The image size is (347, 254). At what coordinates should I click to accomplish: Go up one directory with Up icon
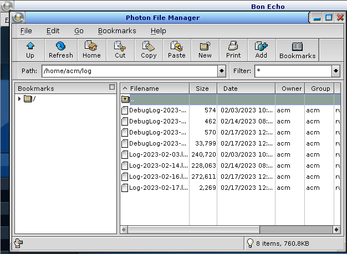30,50
